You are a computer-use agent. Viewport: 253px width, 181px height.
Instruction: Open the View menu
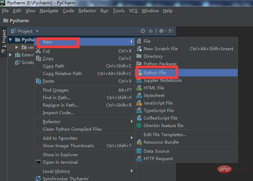pyautogui.click(x=30, y=11)
